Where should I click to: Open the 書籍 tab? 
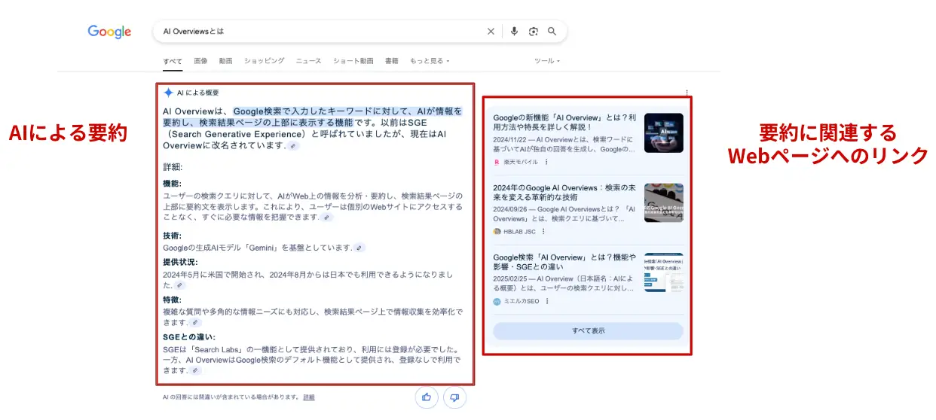click(x=392, y=61)
